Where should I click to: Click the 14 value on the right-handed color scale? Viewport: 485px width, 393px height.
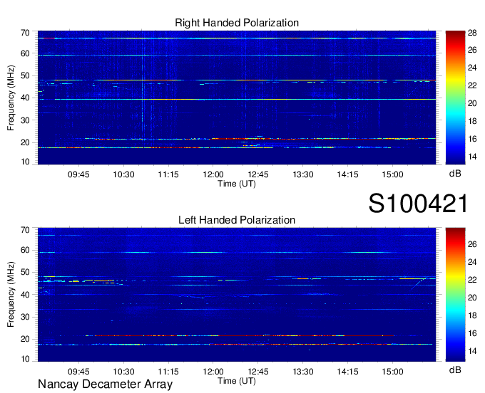472,157
